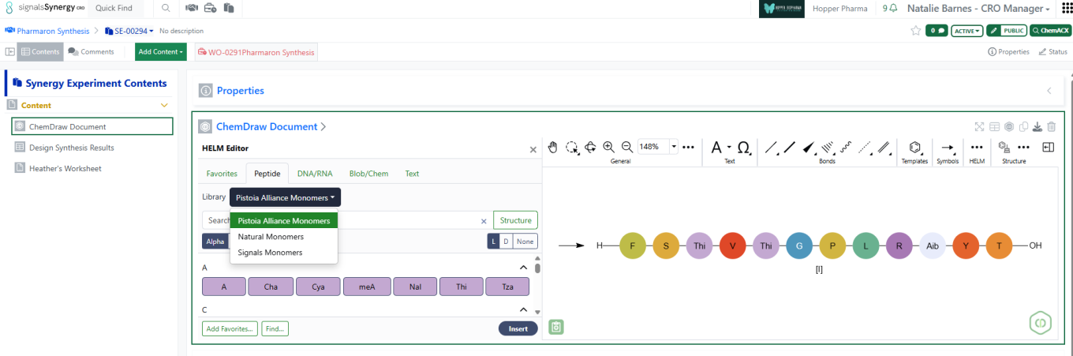Choose Natural Monomers from library list
The width and height of the screenshot is (1073, 356).
271,237
